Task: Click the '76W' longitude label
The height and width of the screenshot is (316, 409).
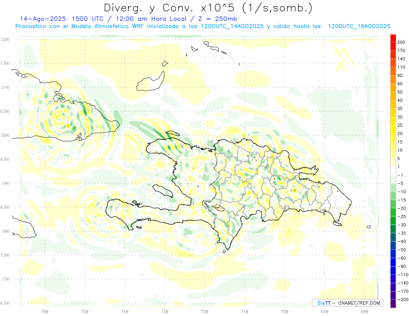Action: [45, 311]
